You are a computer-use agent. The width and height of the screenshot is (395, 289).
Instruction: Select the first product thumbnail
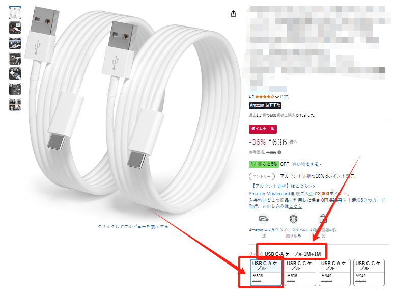click(15, 13)
